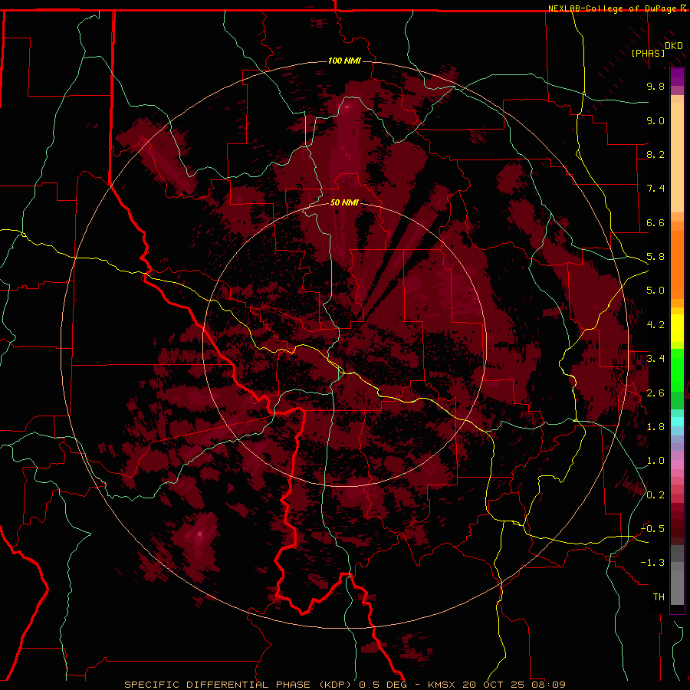Click the 100 NMI range ring label

(344, 61)
